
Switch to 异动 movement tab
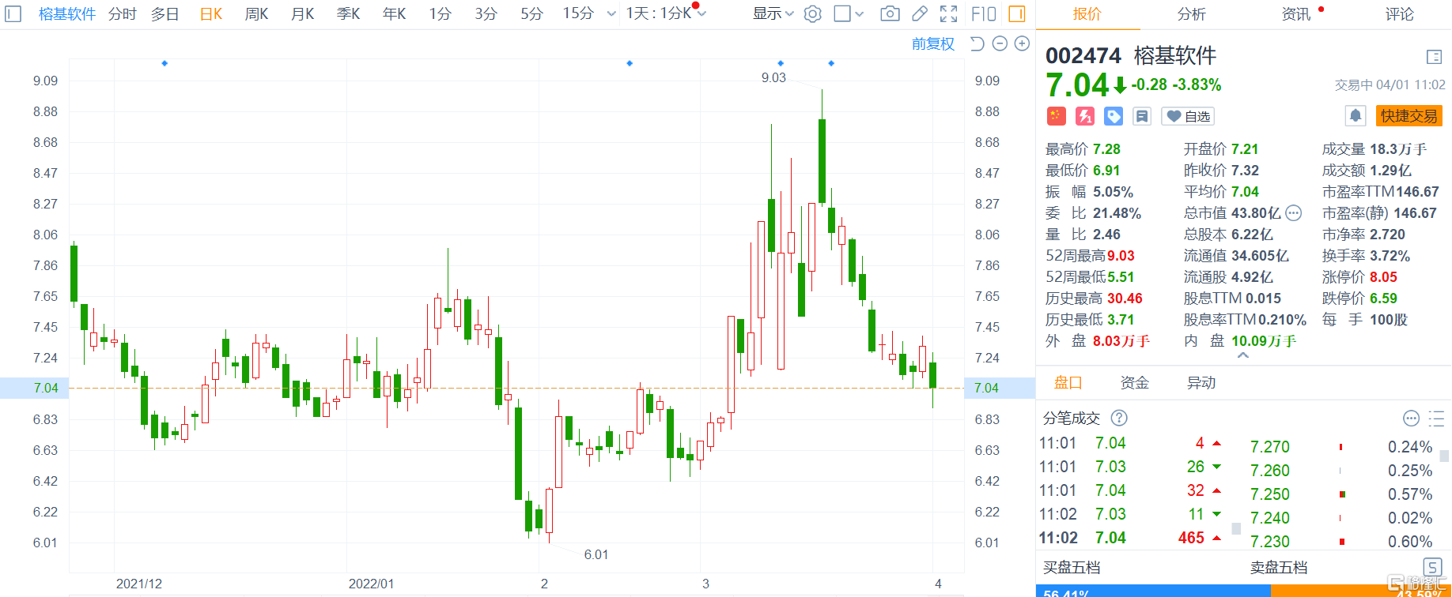(1201, 383)
